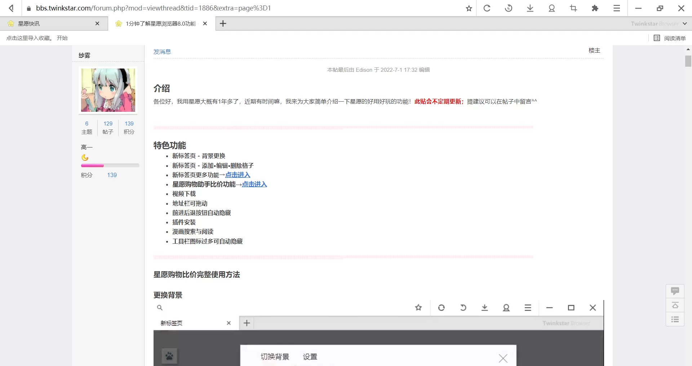692x366 pixels.
Task: Click the 发消息 link
Action: click(x=162, y=52)
